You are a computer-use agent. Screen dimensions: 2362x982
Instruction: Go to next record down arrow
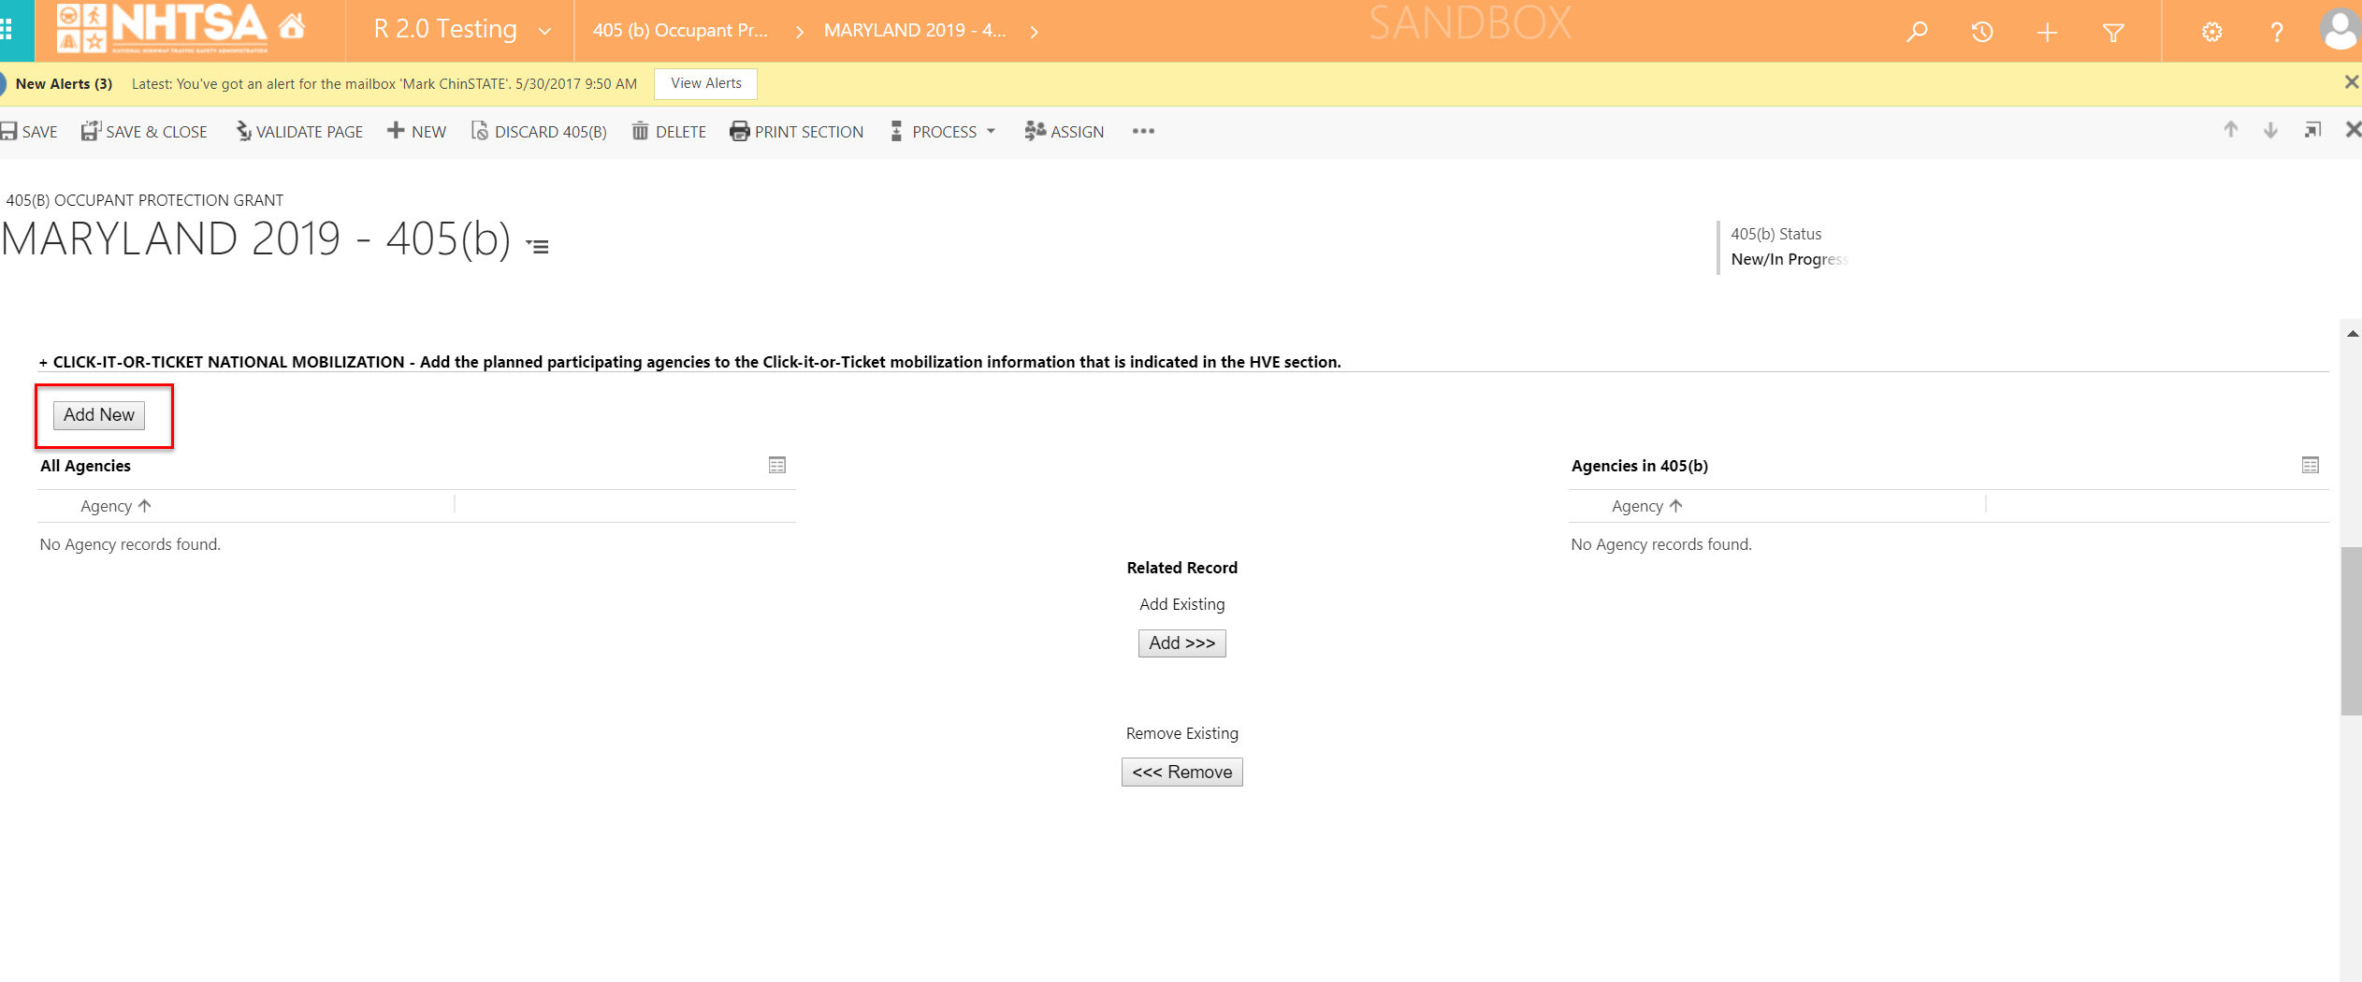tap(2270, 130)
